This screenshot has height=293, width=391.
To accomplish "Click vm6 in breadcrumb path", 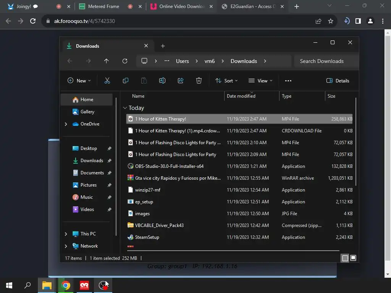I will point(210,61).
